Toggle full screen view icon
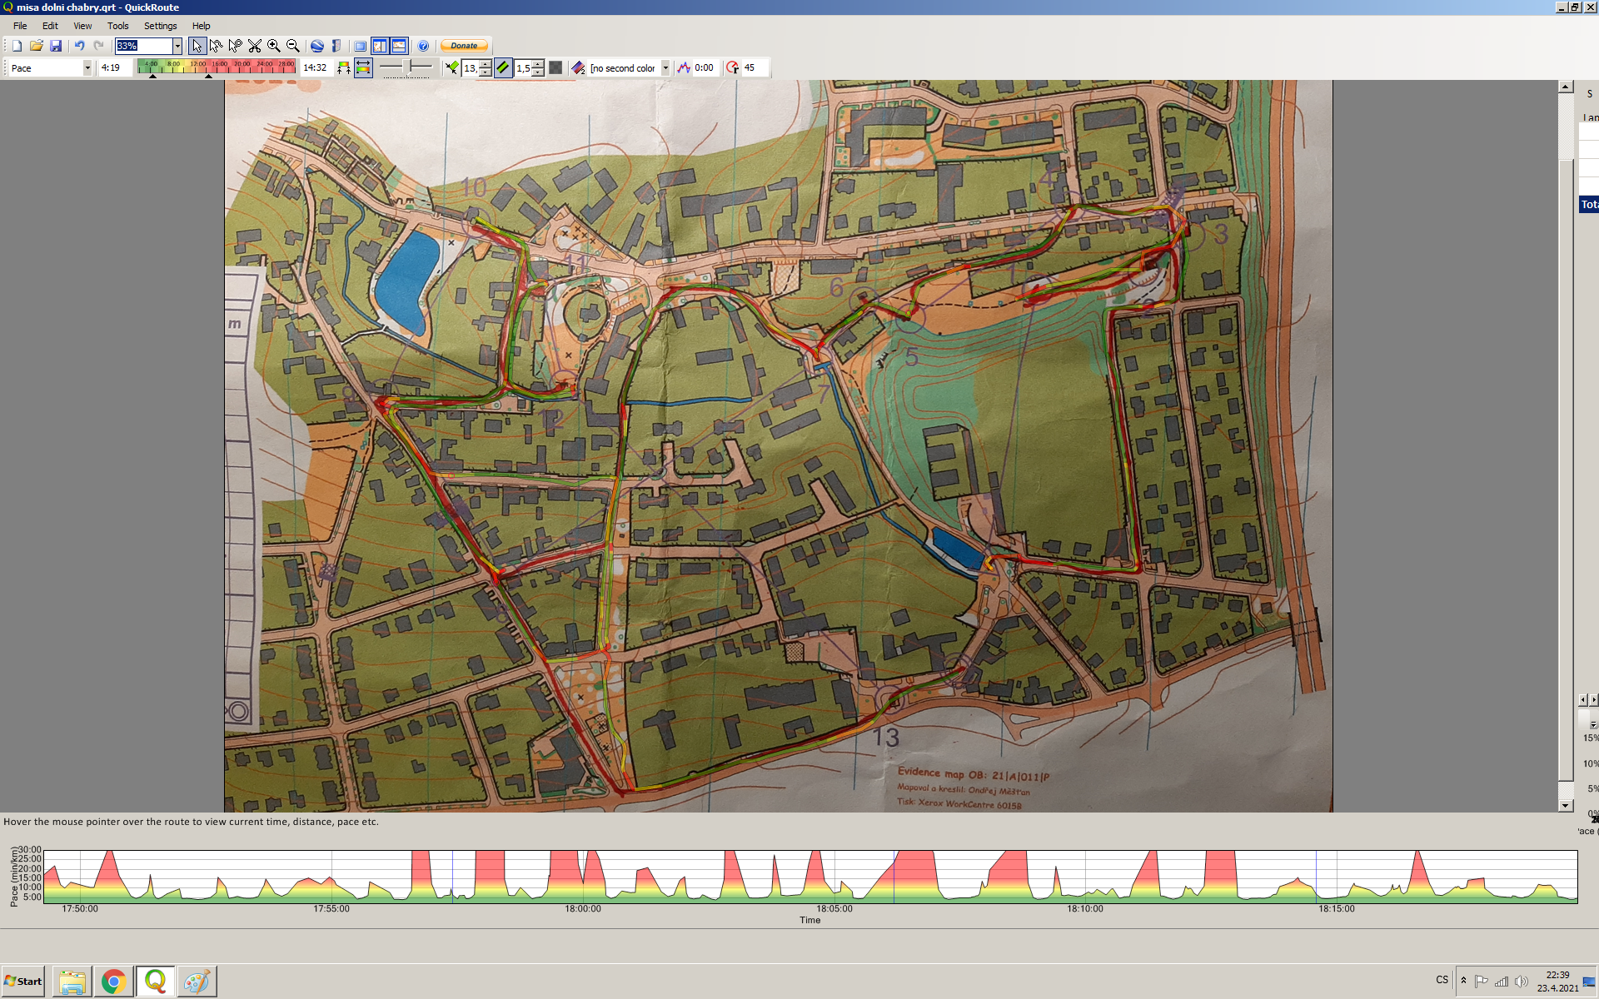This screenshot has height=999, width=1599. pos(360,46)
